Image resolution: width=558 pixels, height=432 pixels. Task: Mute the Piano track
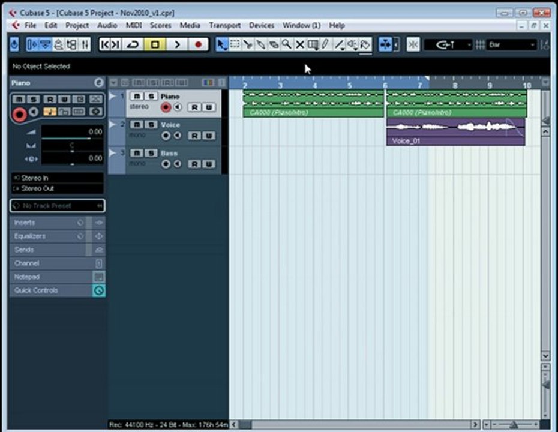click(137, 96)
